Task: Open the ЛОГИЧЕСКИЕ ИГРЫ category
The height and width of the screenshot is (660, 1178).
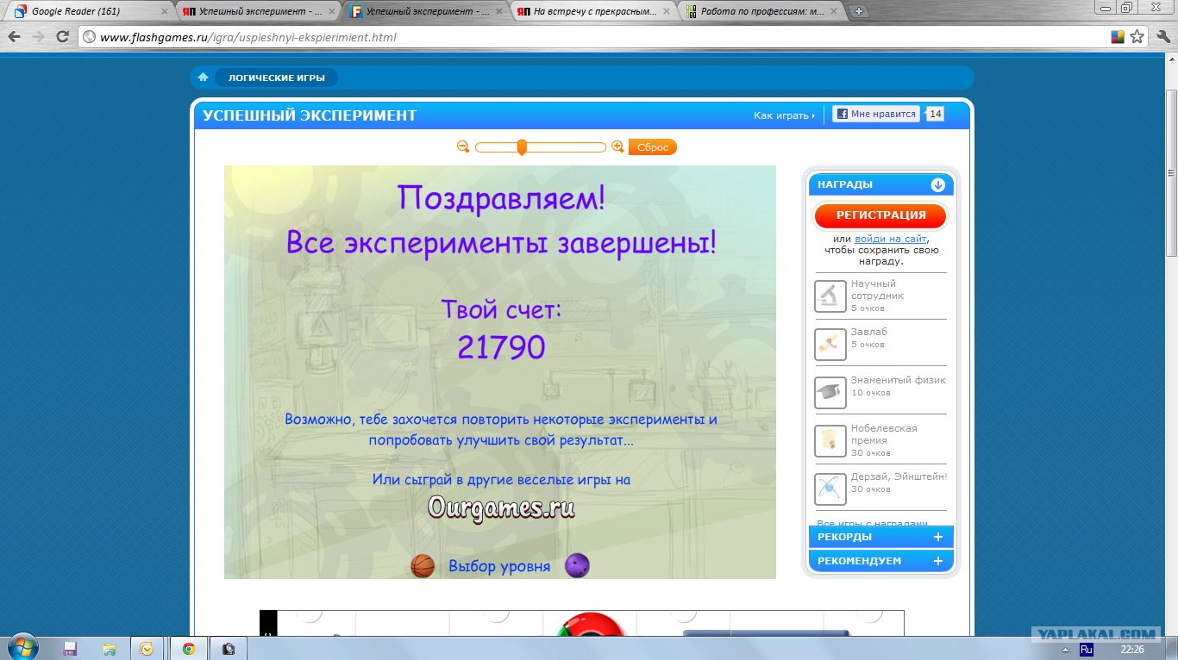Action: tap(276, 78)
